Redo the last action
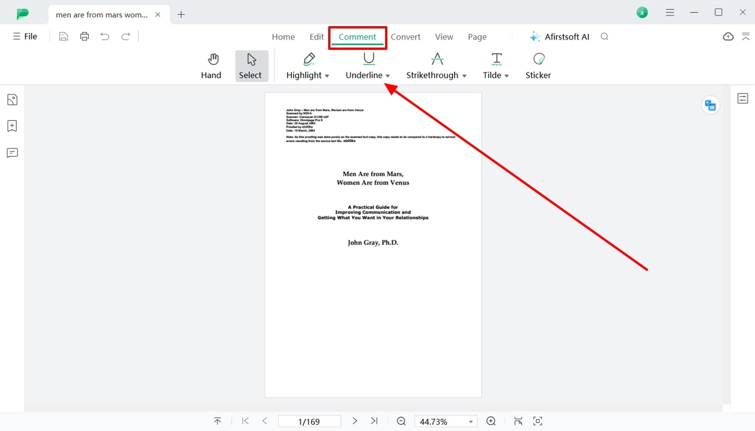This screenshot has height=431, width=755. [x=125, y=37]
